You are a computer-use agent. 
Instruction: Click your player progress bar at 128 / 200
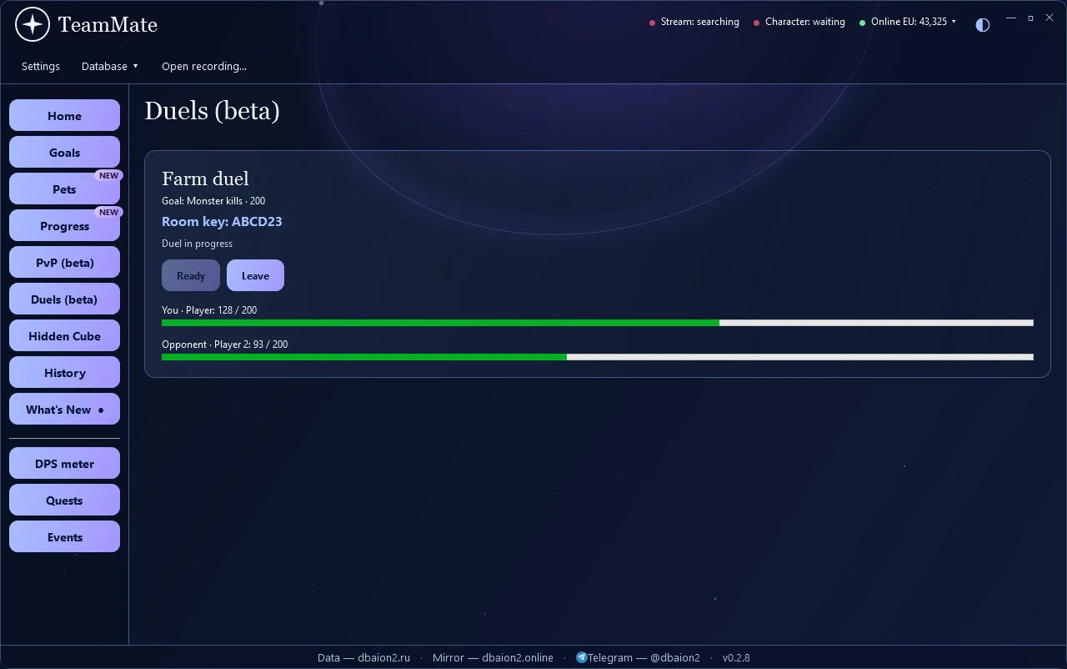[598, 323]
